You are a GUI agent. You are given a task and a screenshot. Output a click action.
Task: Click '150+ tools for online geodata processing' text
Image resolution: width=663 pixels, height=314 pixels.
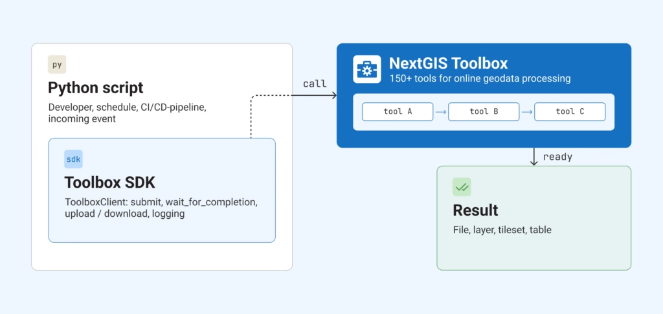click(480, 78)
